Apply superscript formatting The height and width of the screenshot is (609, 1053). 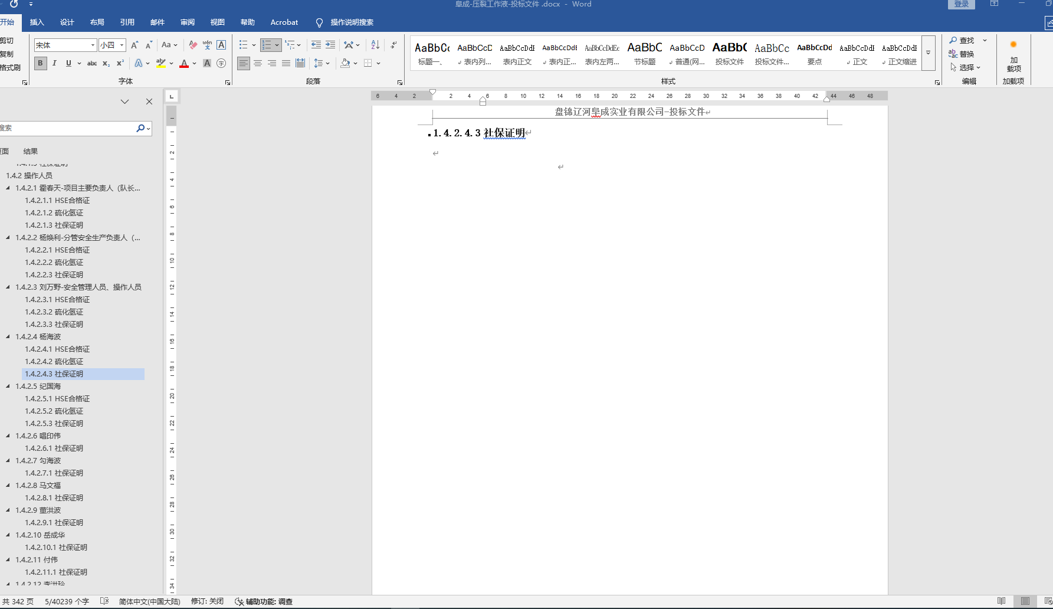120,63
